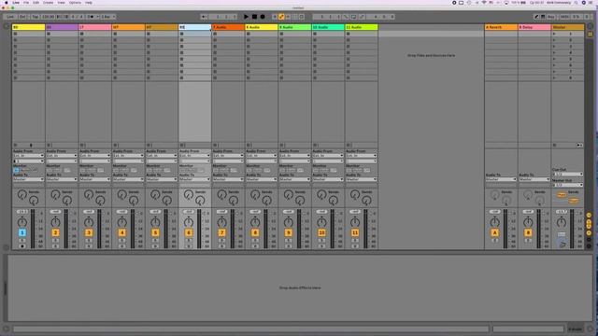This screenshot has height=336, width=598.
Task: Open the View menu
Action: 61,3
